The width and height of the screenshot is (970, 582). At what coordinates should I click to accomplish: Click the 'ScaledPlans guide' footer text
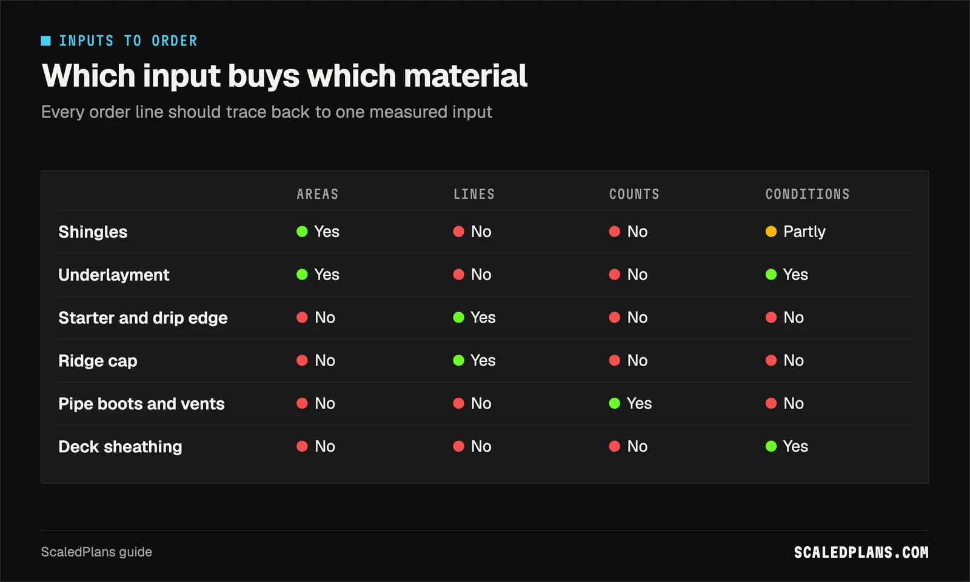pyautogui.click(x=96, y=552)
